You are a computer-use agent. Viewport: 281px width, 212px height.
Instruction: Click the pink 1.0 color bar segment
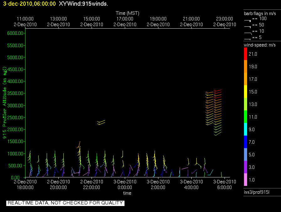coord(246,180)
